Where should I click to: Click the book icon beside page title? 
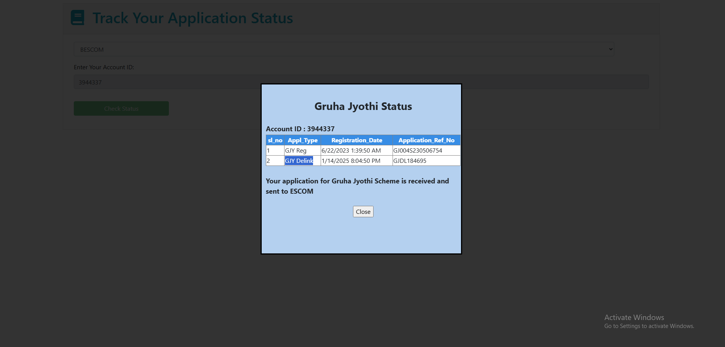78,18
